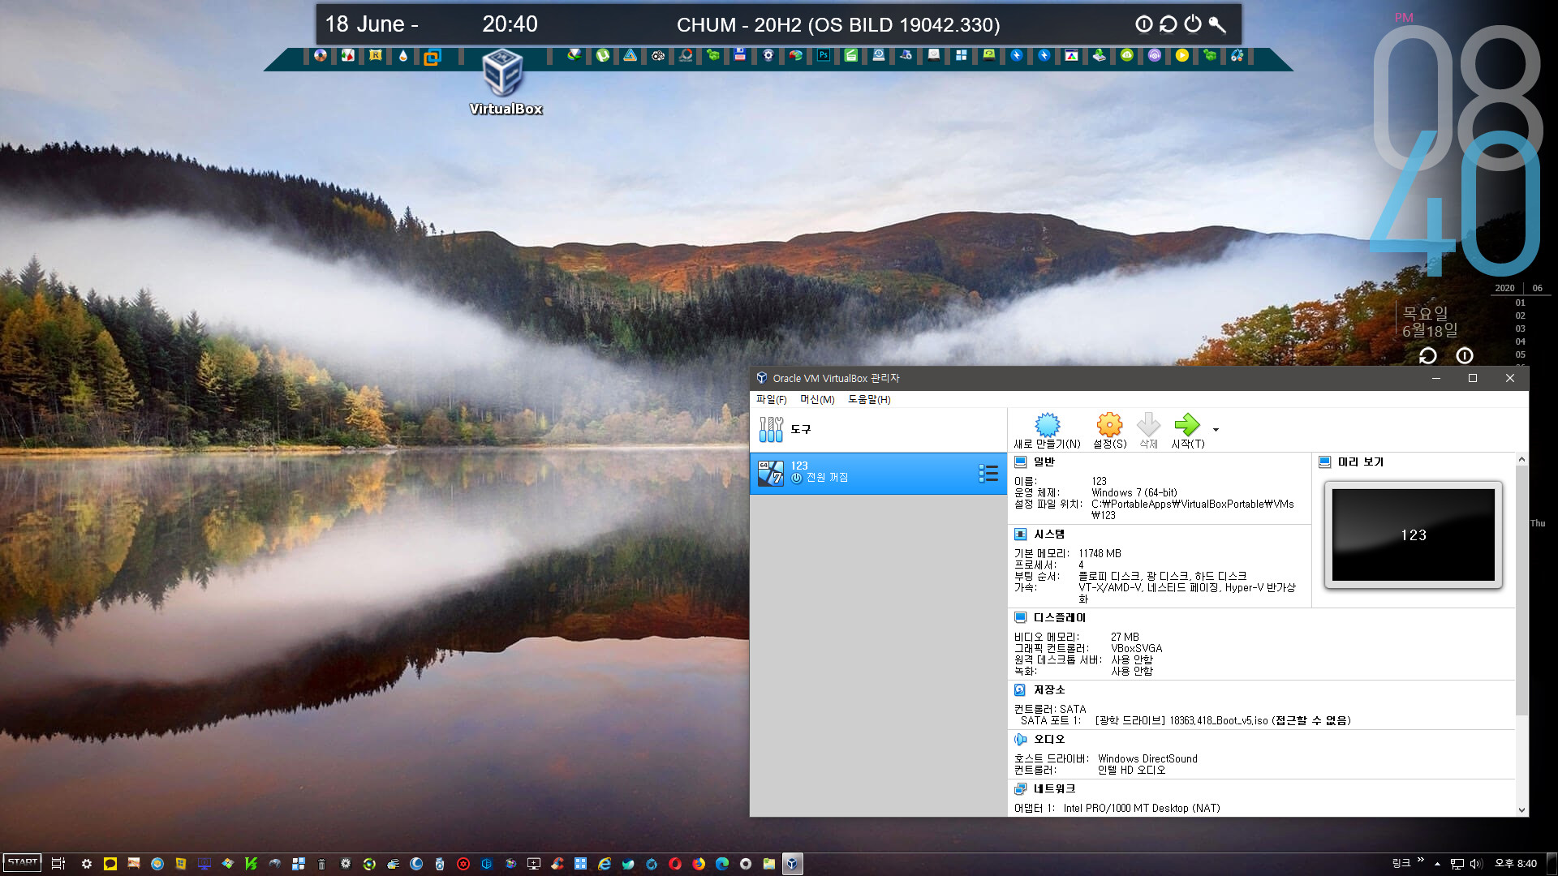Image resolution: width=1558 pixels, height=876 pixels.
Task: Select the Tools (도구) entry
Action: click(x=878, y=430)
